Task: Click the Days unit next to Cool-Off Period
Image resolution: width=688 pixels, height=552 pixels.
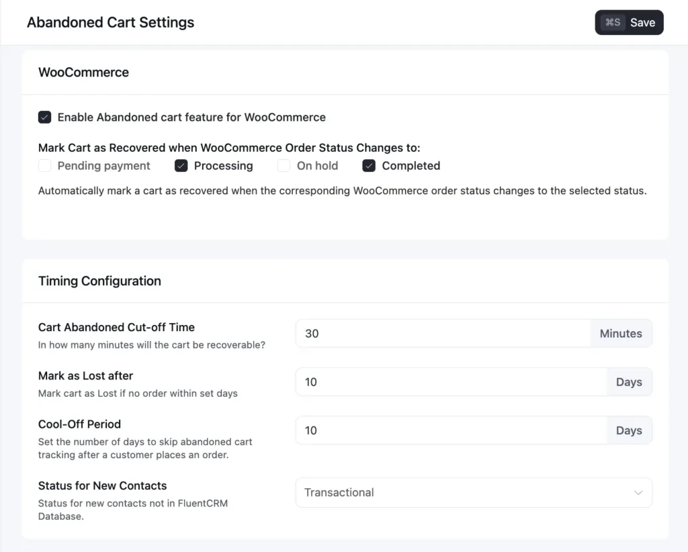Action: tap(629, 430)
